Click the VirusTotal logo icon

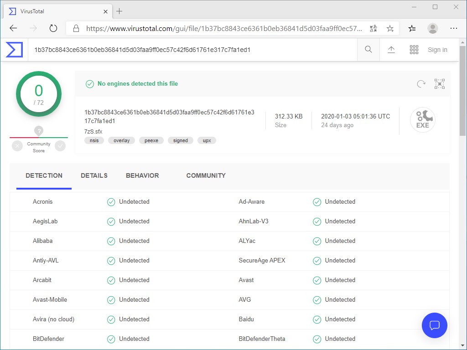click(x=14, y=49)
